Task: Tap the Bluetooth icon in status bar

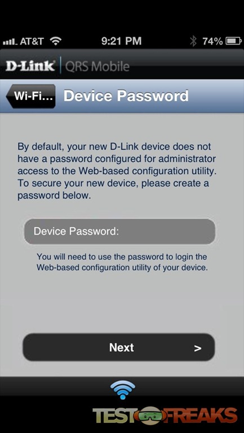Action: tap(193, 41)
